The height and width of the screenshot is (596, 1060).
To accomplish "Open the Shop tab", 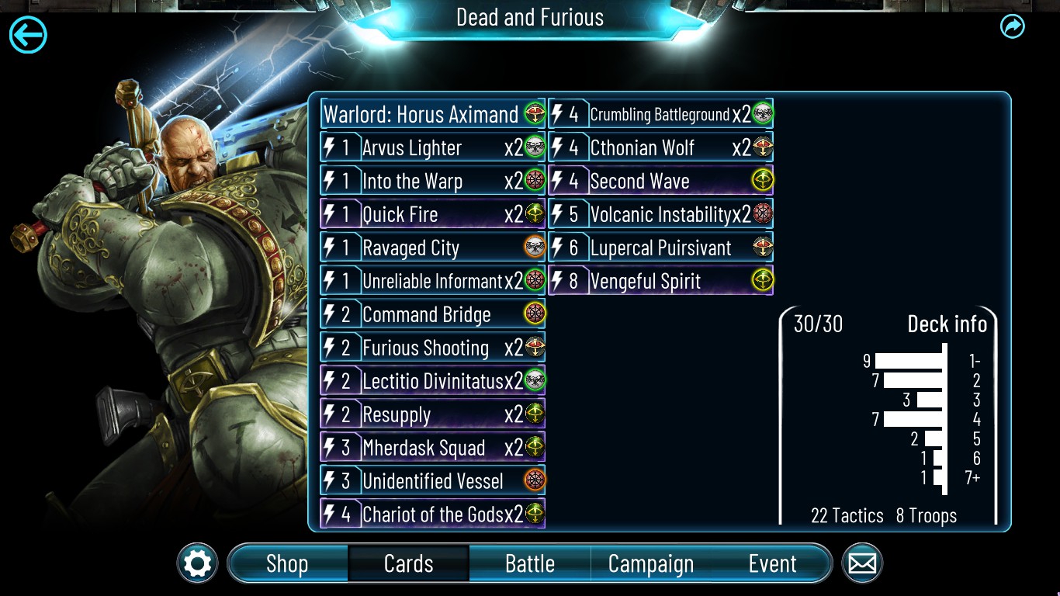I will click(287, 563).
